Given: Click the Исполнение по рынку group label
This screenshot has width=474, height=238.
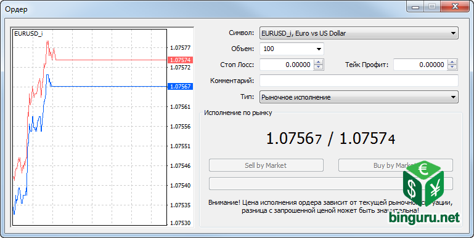Looking at the screenshot, I should pyautogui.click(x=238, y=113).
